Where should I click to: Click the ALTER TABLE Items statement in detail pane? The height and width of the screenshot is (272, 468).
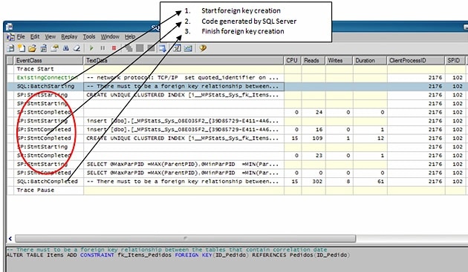click(x=178, y=255)
